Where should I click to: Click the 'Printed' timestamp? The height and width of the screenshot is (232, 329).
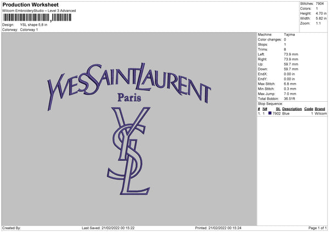pyautogui.click(x=218, y=228)
